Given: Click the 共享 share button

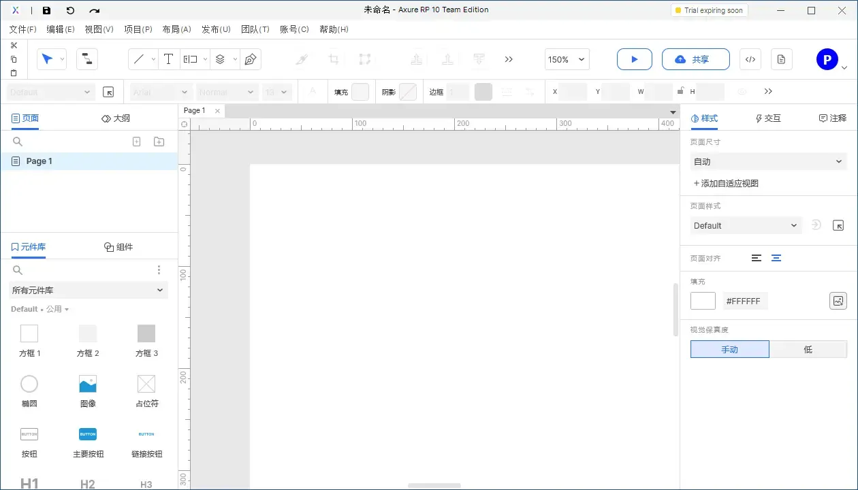Looking at the screenshot, I should pyautogui.click(x=695, y=59).
